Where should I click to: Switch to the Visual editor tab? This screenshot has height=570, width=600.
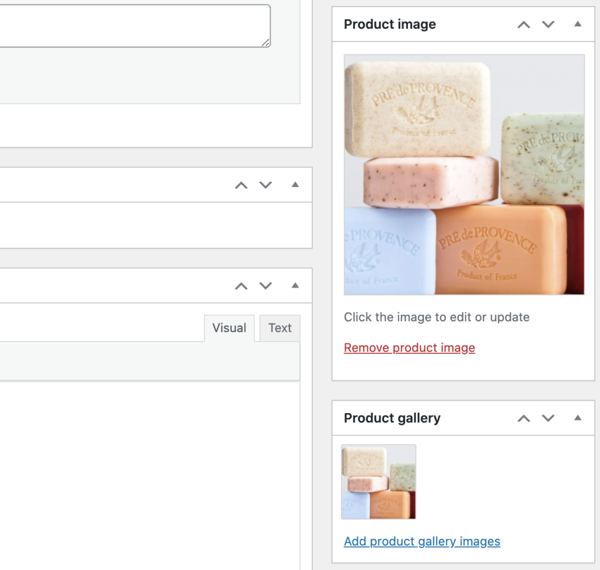tap(229, 328)
